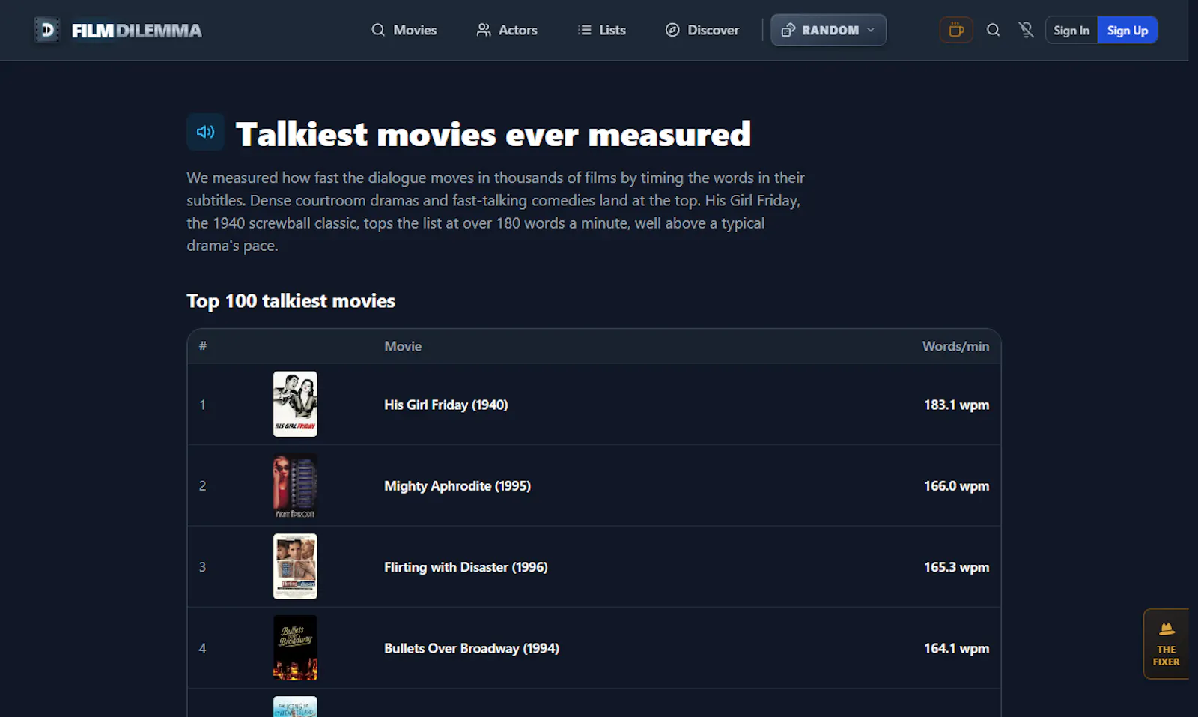This screenshot has width=1198, height=717.
Task: Click the rank number 4 cell
Action: 202,648
